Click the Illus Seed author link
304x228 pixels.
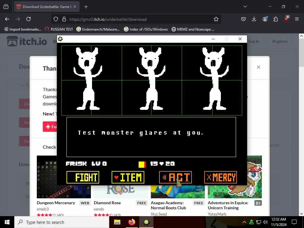click(159, 214)
